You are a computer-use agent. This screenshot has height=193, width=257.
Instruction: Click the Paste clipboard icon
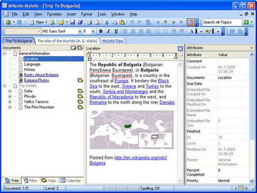tap(122, 22)
